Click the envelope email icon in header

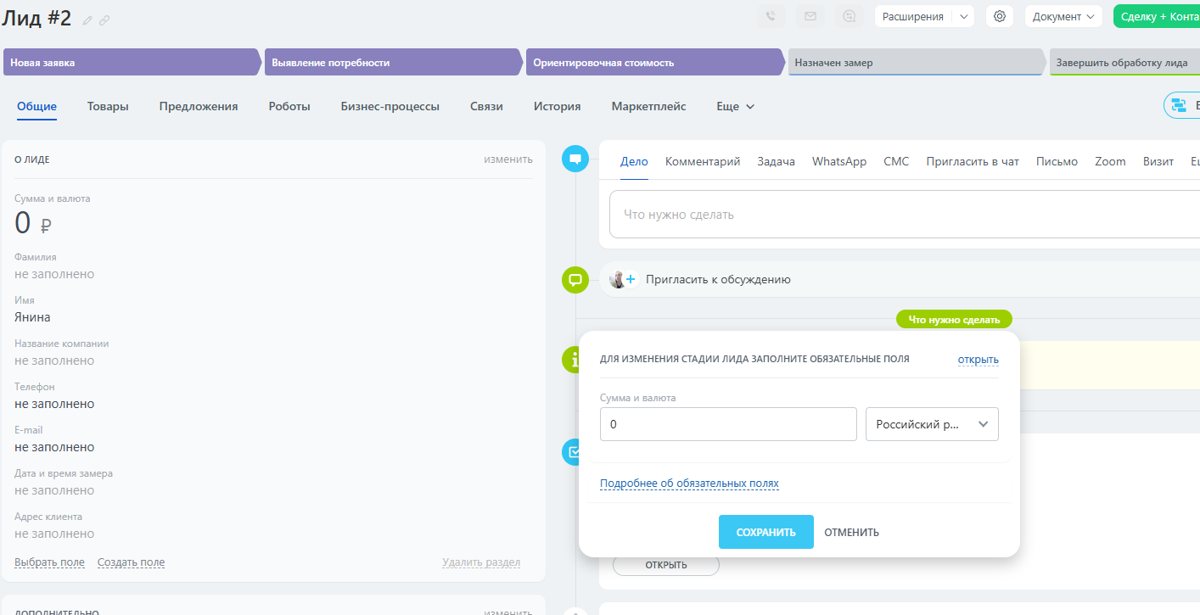coord(810,16)
